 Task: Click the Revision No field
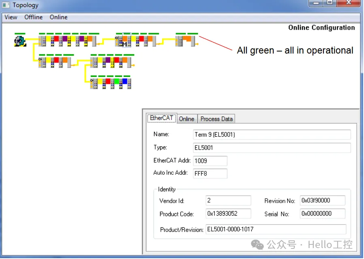tap(322, 201)
